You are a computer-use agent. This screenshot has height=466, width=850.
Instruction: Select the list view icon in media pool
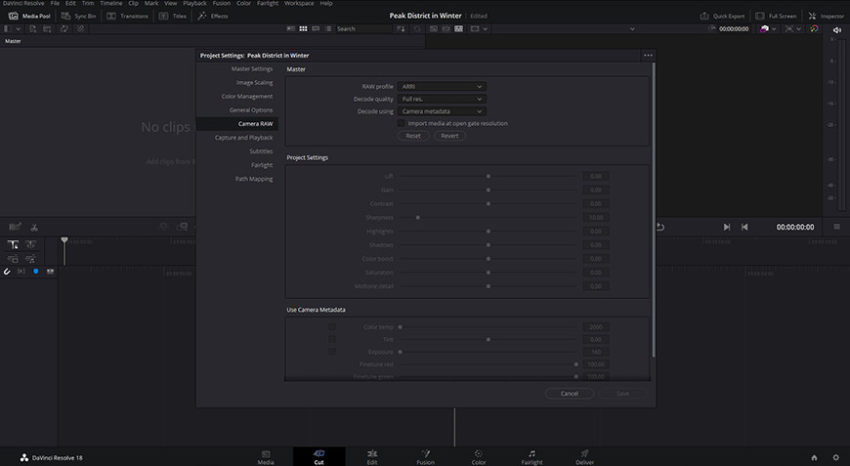point(328,28)
